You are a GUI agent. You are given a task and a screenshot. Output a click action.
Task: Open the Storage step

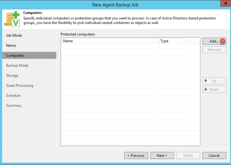coord(12,75)
